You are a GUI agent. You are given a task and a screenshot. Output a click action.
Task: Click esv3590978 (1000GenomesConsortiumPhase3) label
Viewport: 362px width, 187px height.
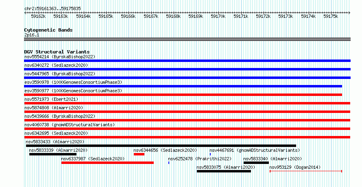click(x=73, y=82)
